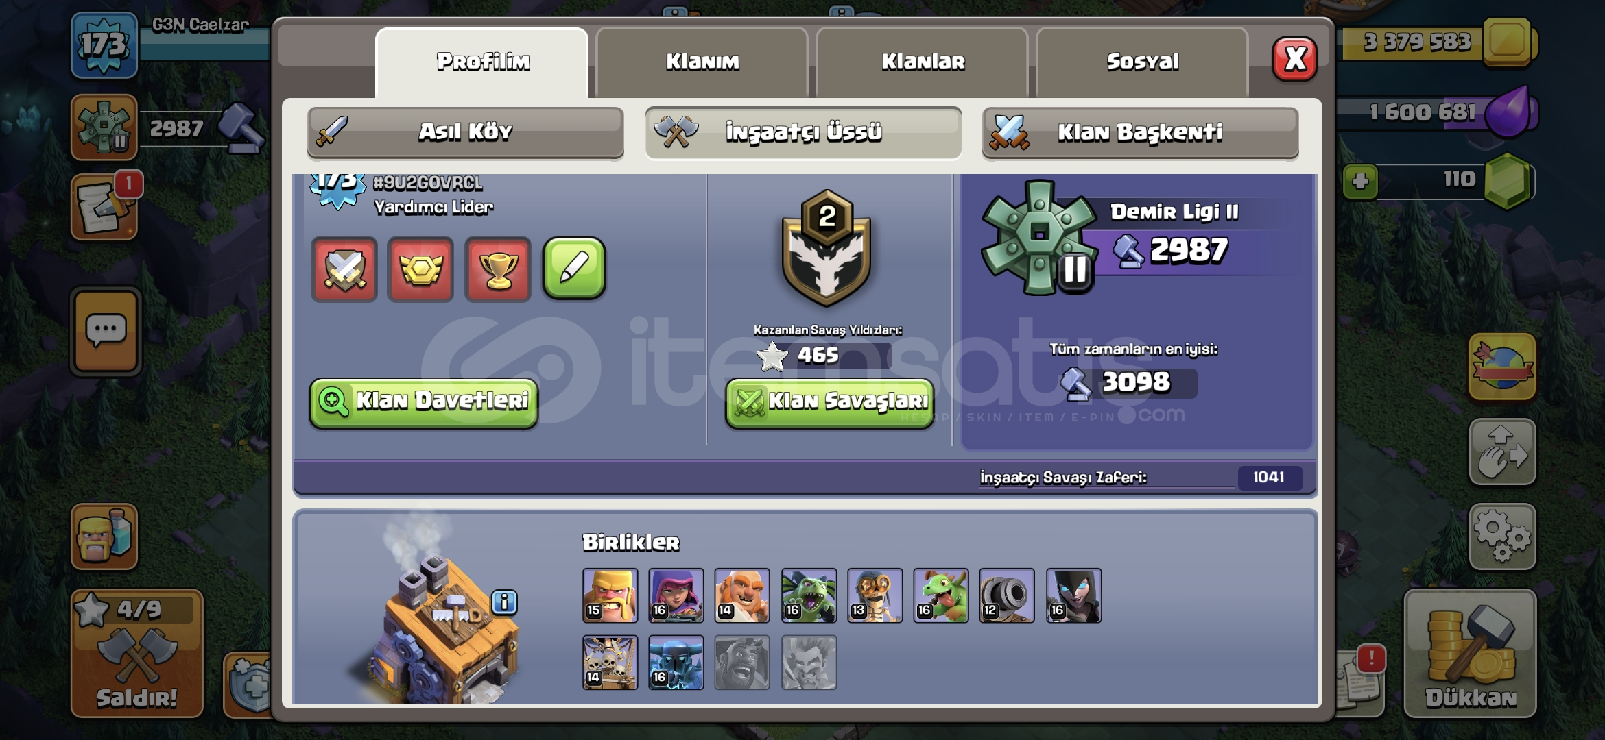Click the green pencil edit icon
The width and height of the screenshot is (1605, 740).
pos(574,269)
